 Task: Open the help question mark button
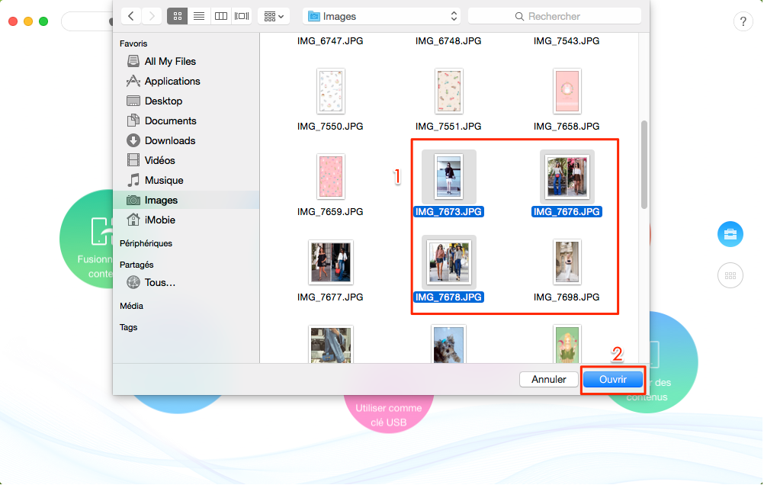click(x=743, y=21)
